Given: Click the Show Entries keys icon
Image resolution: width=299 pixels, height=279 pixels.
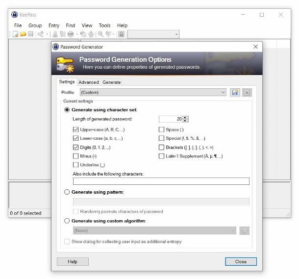Looking at the screenshot, I should (108, 34).
